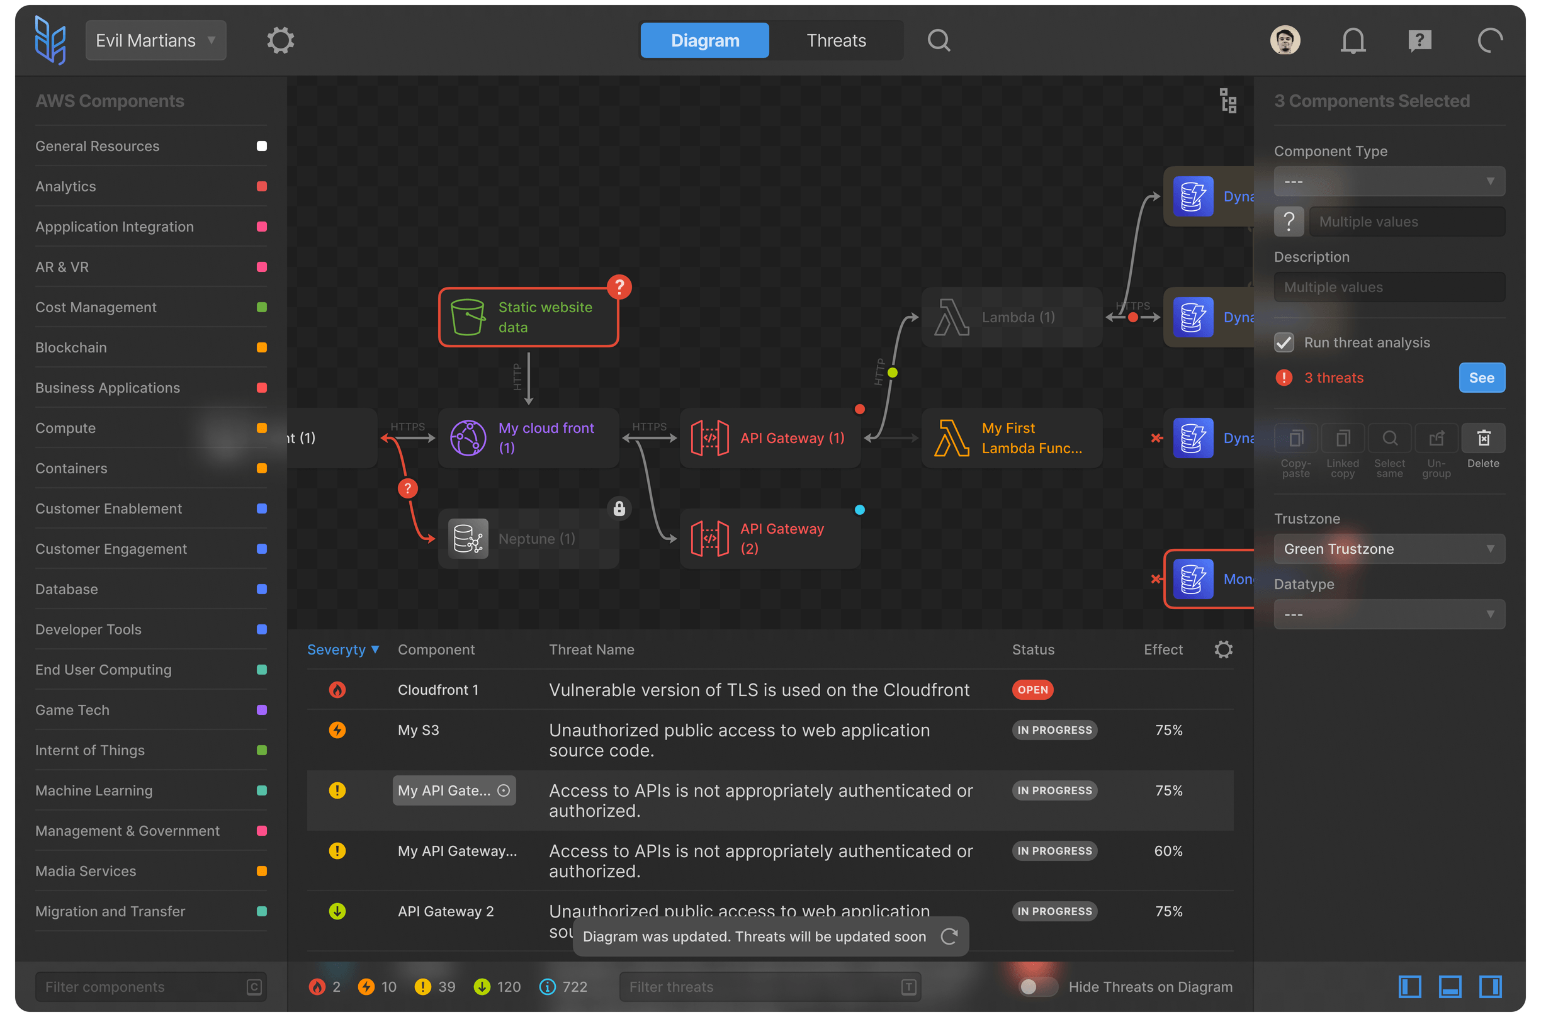Screen dimensions: 1541x1017
Task: Click the Delete trash icon
Action: click(x=1482, y=439)
